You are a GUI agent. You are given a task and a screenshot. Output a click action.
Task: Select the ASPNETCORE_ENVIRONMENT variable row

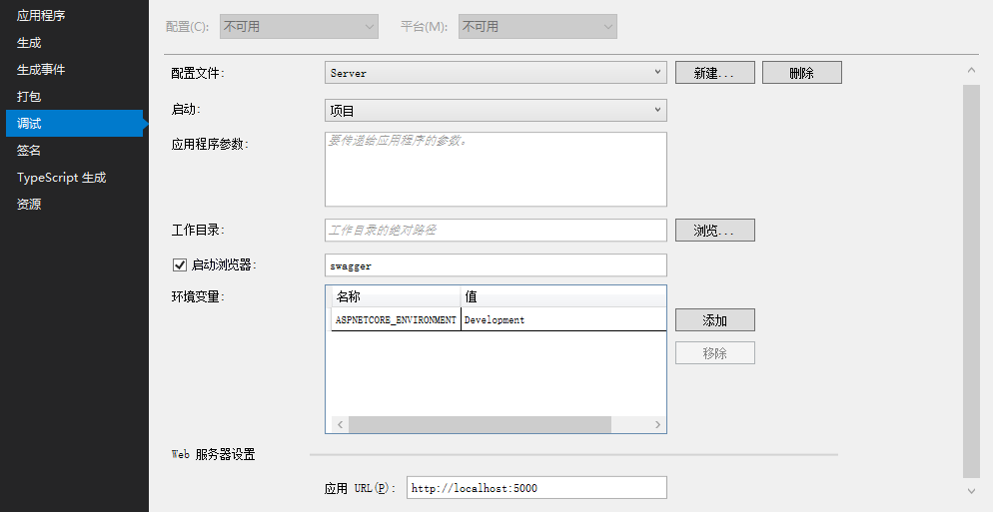pyautogui.click(x=397, y=320)
